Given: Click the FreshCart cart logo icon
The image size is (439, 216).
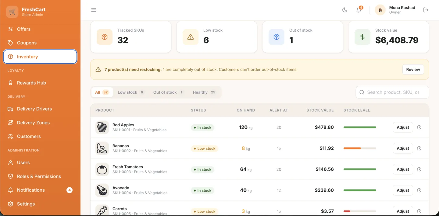Looking at the screenshot, I should [x=12, y=12].
